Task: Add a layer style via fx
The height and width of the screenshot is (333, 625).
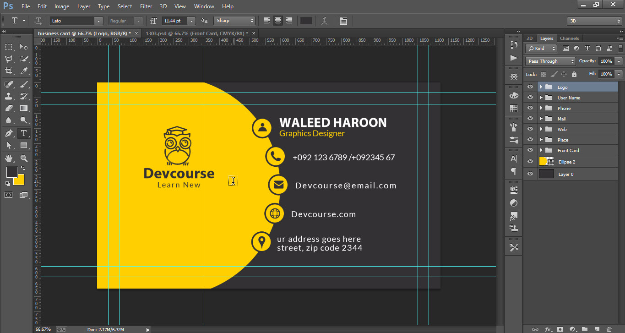Action: tap(548, 329)
